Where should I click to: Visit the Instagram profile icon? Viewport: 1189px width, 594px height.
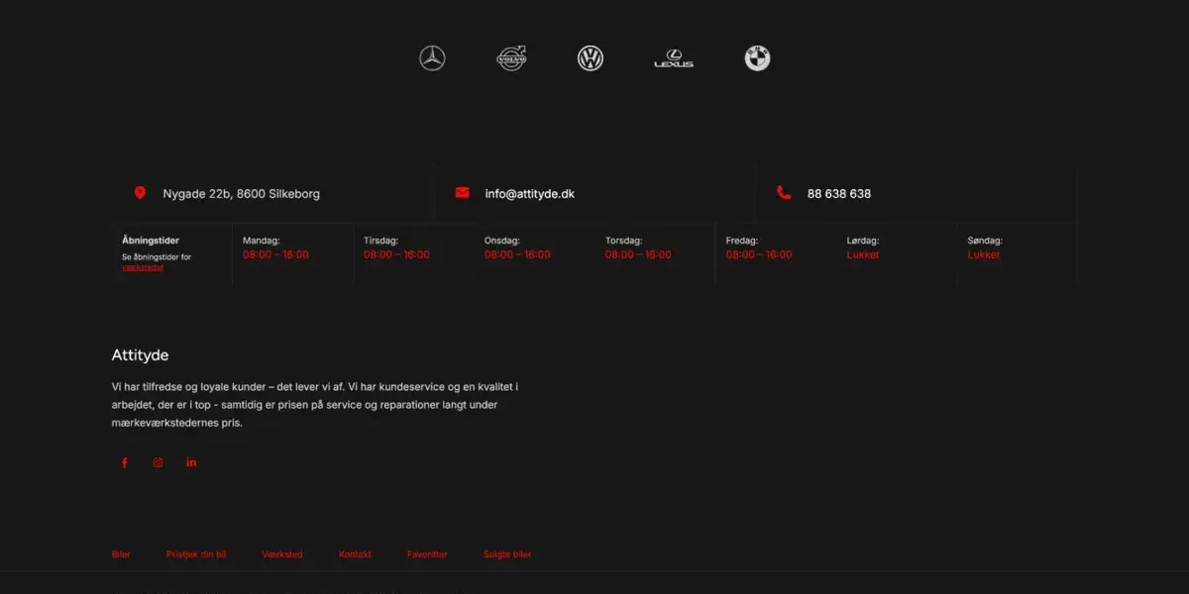(158, 462)
